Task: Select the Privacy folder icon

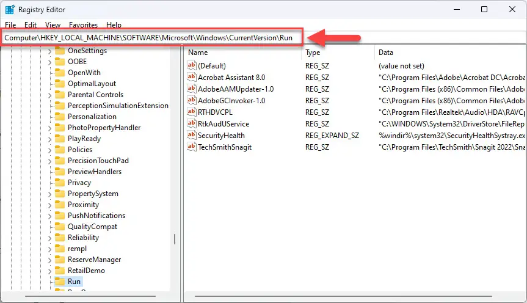Action: click(x=60, y=183)
